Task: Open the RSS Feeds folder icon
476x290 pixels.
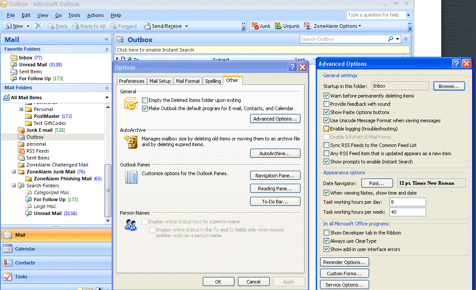Action: [x=21, y=151]
